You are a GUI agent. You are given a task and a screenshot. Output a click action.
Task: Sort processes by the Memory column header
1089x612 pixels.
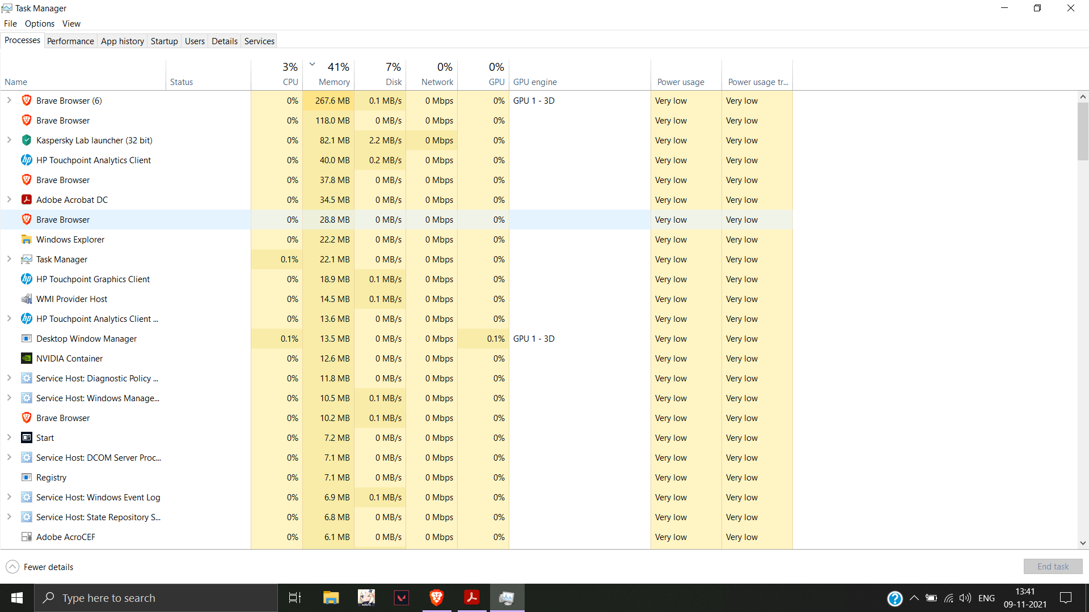click(x=334, y=82)
